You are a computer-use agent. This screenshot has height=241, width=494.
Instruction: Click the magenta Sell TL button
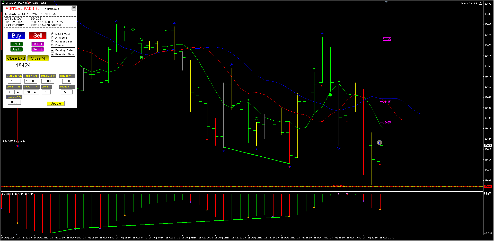pyautogui.click(x=38, y=49)
